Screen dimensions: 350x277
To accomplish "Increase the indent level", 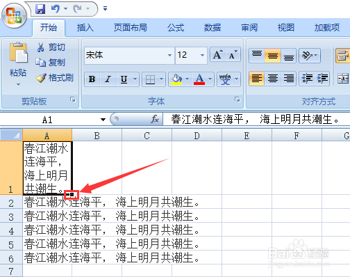I will (x=322, y=79).
